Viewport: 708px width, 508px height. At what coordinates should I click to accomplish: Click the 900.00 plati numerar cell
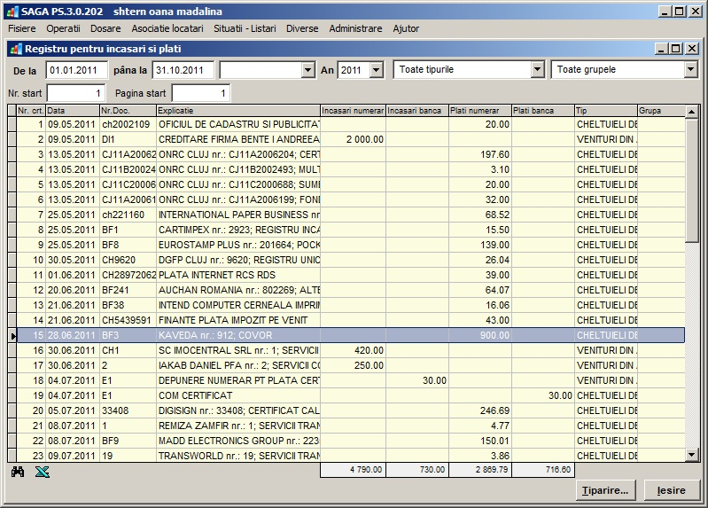pyautogui.click(x=479, y=335)
